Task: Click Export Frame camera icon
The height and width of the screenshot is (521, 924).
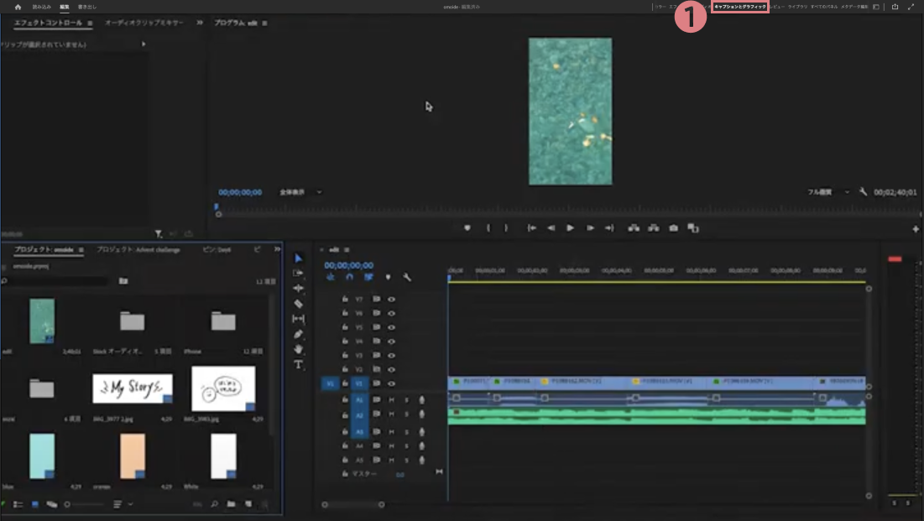Action: click(673, 228)
